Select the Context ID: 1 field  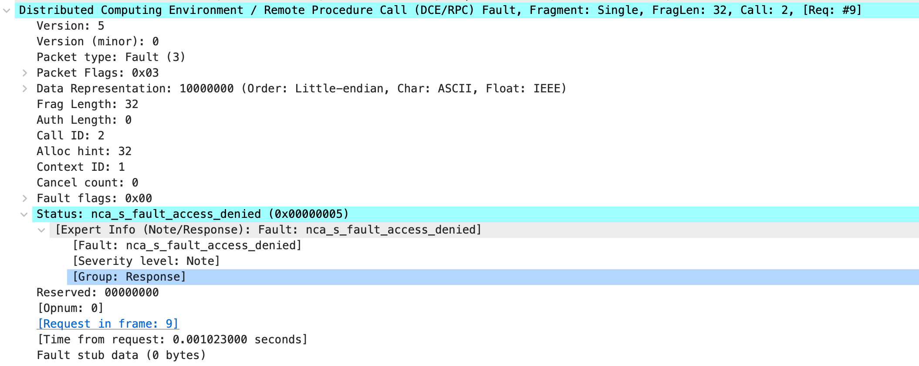[x=81, y=167]
